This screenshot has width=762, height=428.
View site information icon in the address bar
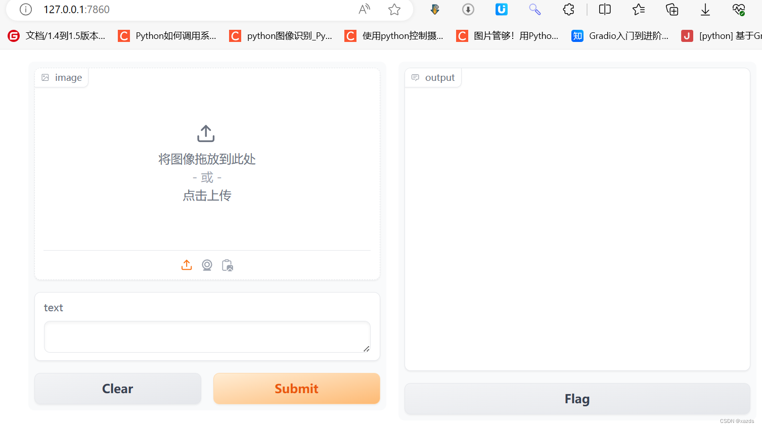click(x=25, y=9)
